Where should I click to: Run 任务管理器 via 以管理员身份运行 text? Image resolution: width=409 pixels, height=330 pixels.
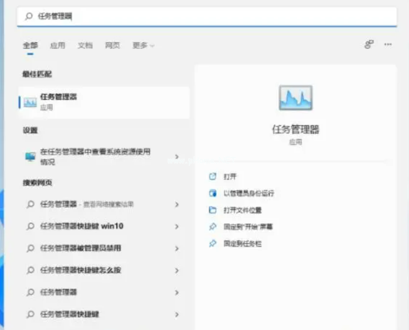point(249,193)
